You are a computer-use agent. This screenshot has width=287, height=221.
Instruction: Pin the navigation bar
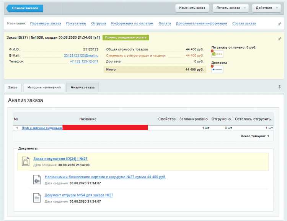pos(279,24)
